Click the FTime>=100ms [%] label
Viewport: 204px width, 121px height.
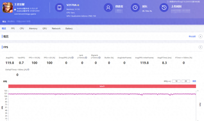tap(184, 58)
